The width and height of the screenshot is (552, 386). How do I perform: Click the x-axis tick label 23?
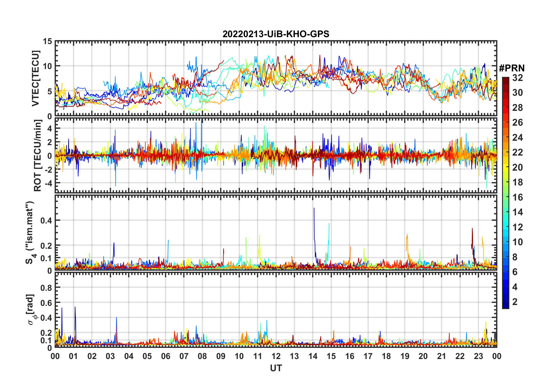pyautogui.click(x=478, y=356)
